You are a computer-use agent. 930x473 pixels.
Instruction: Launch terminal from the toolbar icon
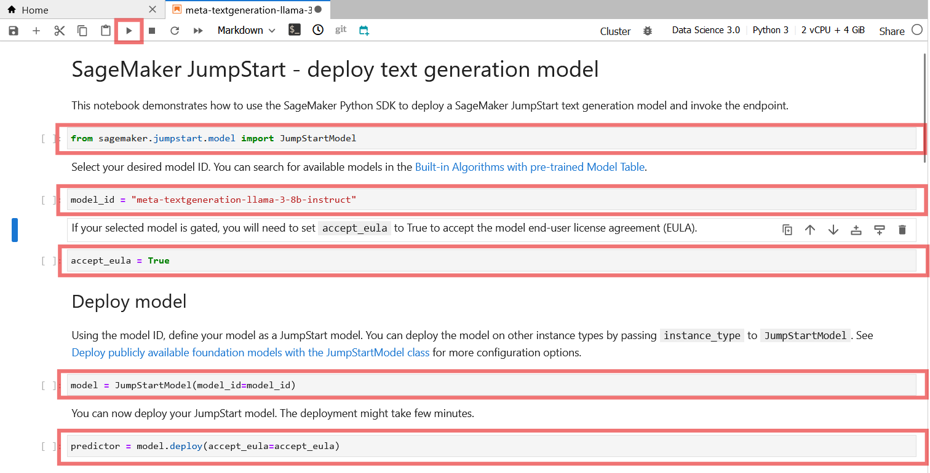tap(295, 29)
